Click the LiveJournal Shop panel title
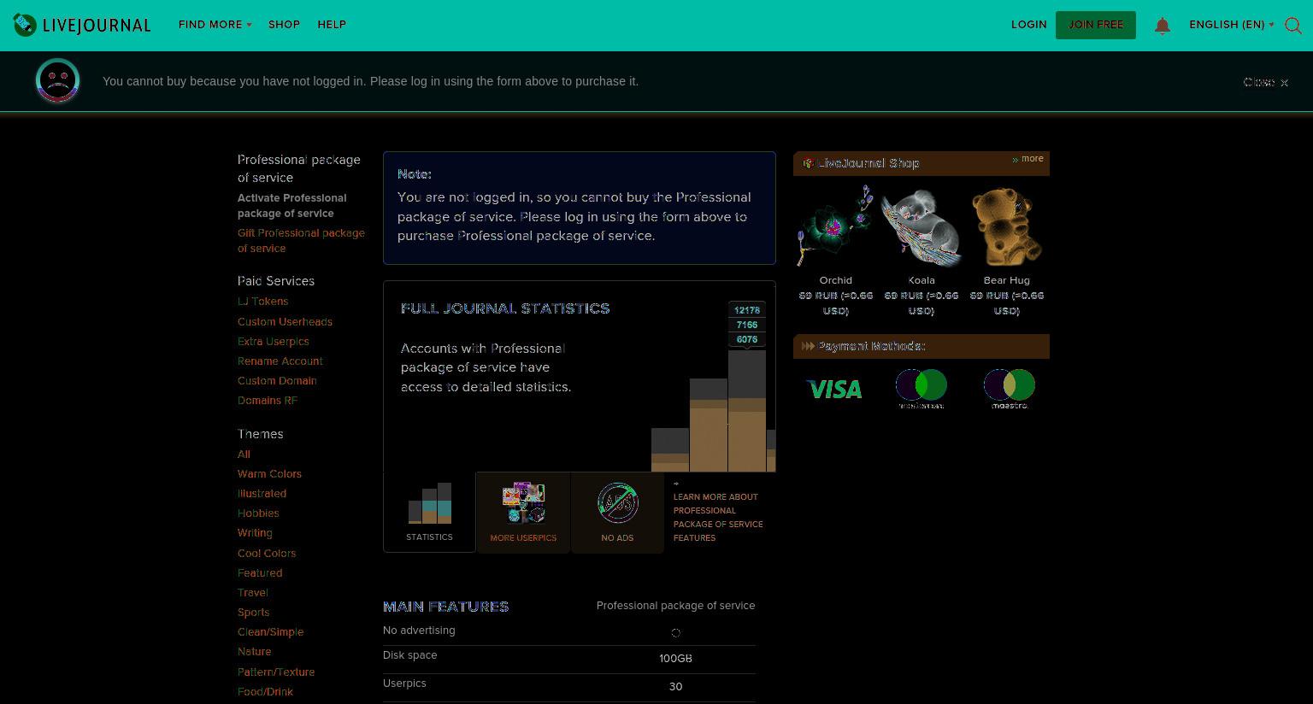This screenshot has height=704, width=1313. pos(868,163)
